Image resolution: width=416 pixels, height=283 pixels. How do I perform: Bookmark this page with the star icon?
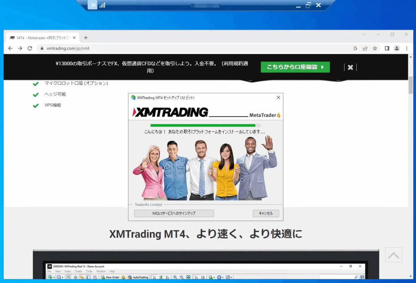click(x=375, y=48)
